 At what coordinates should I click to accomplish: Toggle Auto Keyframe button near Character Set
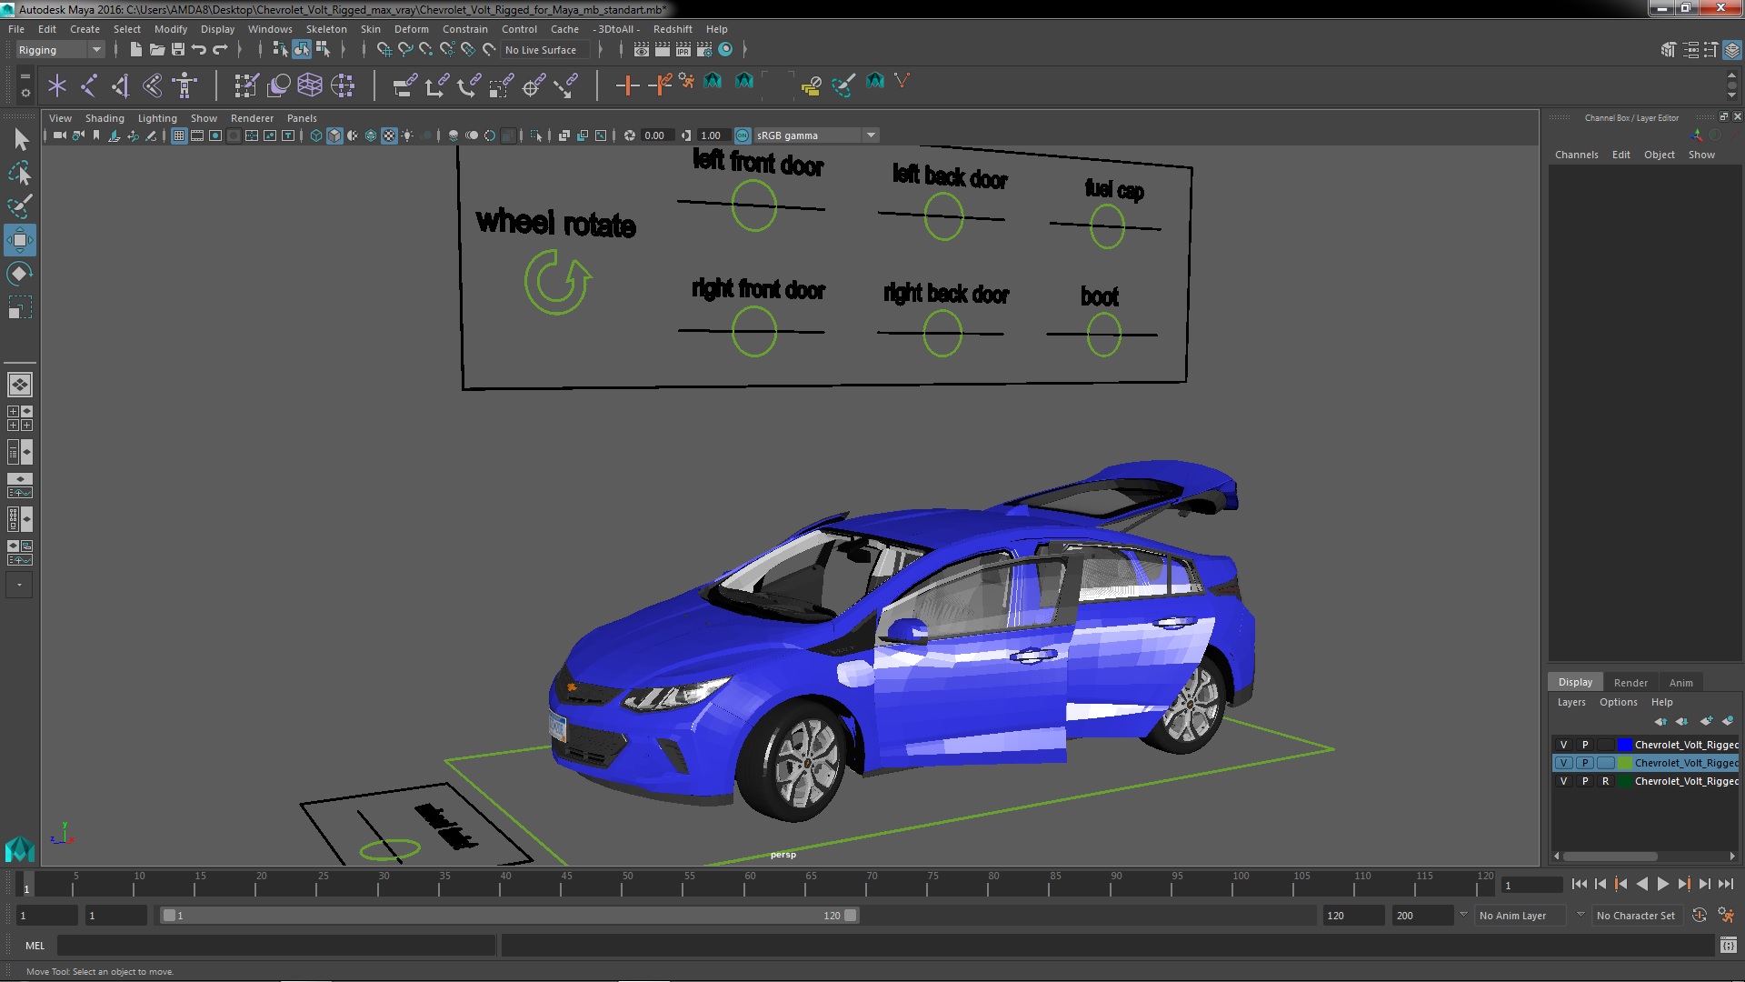[x=1700, y=916]
